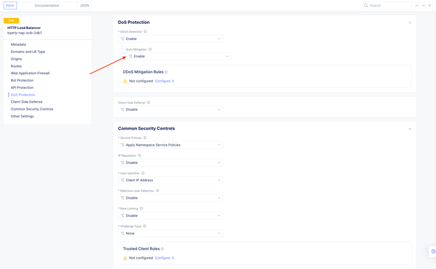Viewport: 436px width, 269px height.
Task: Switch to the Documentation tab
Action: click(x=47, y=5)
